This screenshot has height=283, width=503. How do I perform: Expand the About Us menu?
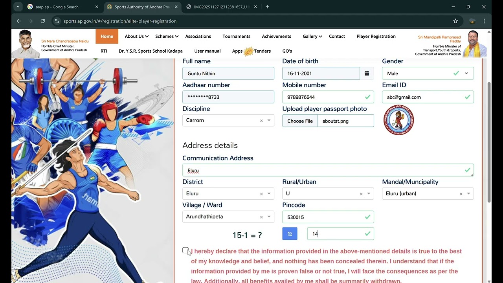coord(136,36)
